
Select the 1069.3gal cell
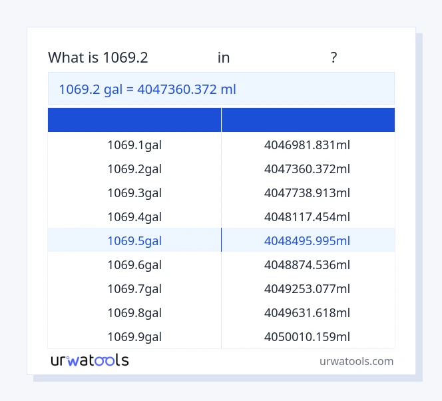[x=134, y=193]
